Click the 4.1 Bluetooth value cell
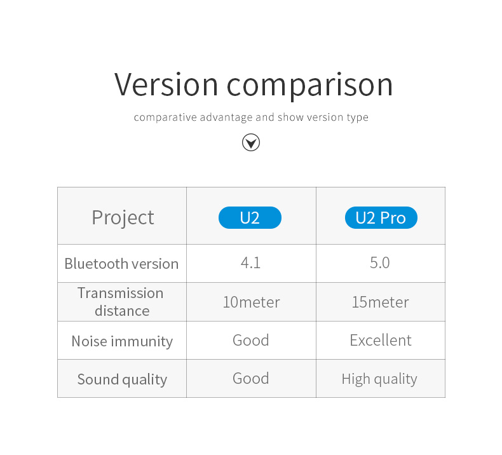The width and height of the screenshot is (502, 455). point(252,264)
